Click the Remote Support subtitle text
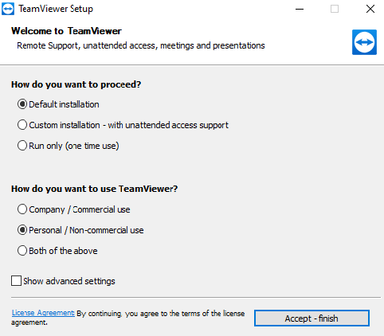384x336 pixels. tap(141, 45)
